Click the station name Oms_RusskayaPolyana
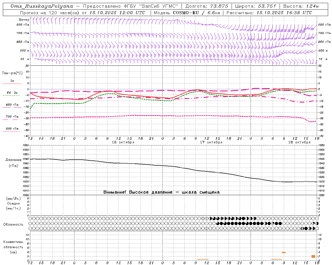 (42, 6)
